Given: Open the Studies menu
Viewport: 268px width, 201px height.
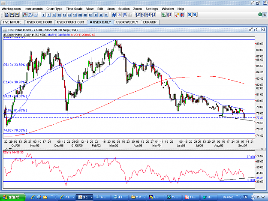Looking at the screenshot, I should (x=124, y=9).
